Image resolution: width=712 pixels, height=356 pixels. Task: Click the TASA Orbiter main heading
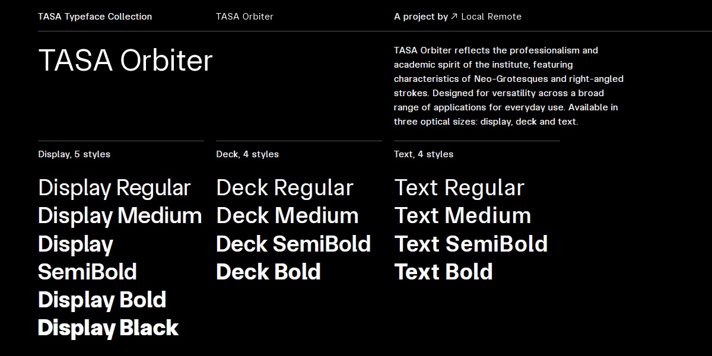point(125,59)
